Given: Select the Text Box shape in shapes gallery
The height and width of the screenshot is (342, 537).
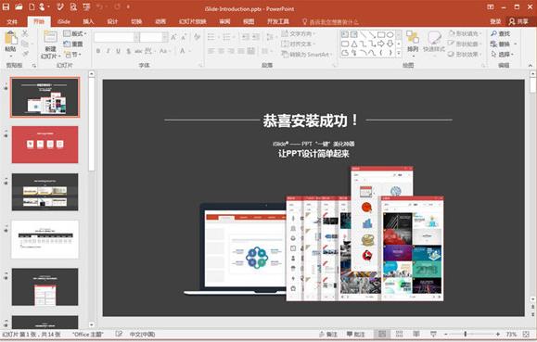Looking at the screenshot, I should [345, 35].
